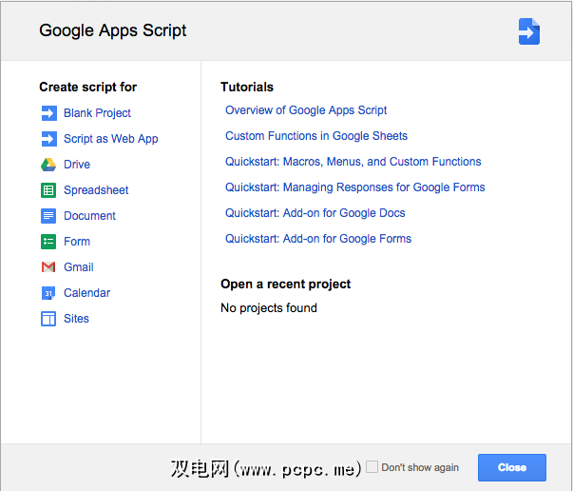This screenshot has width=573, height=491.
Task: Select the Blank Project text link
Action: pyautogui.click(x=97, y=113)
